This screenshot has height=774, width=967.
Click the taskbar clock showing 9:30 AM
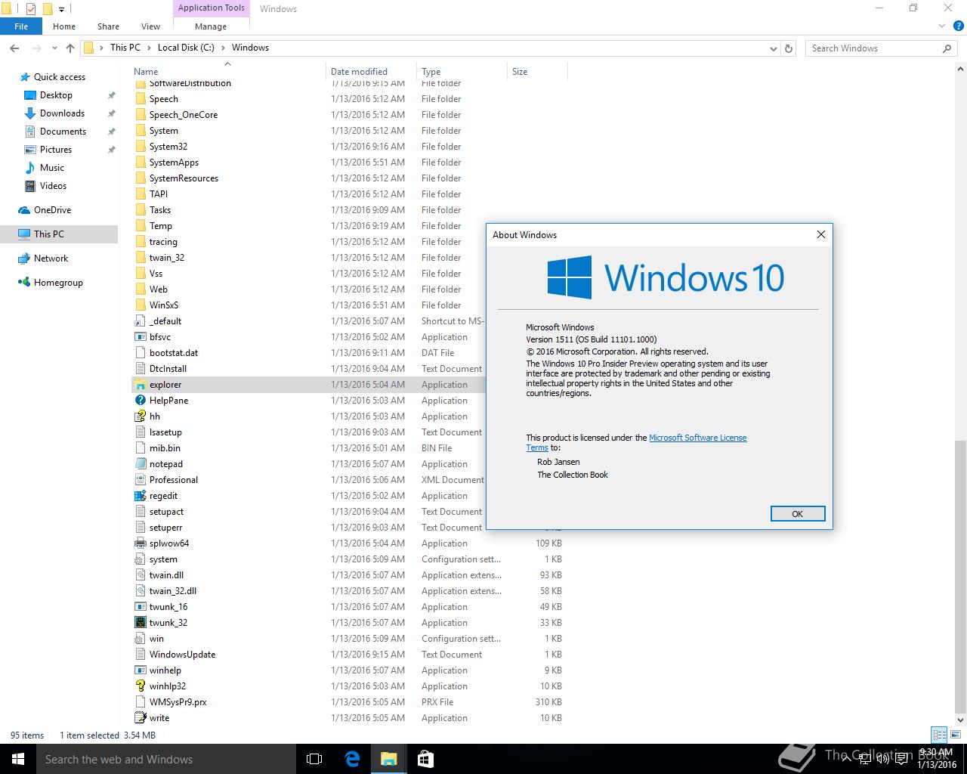[937, 759]
